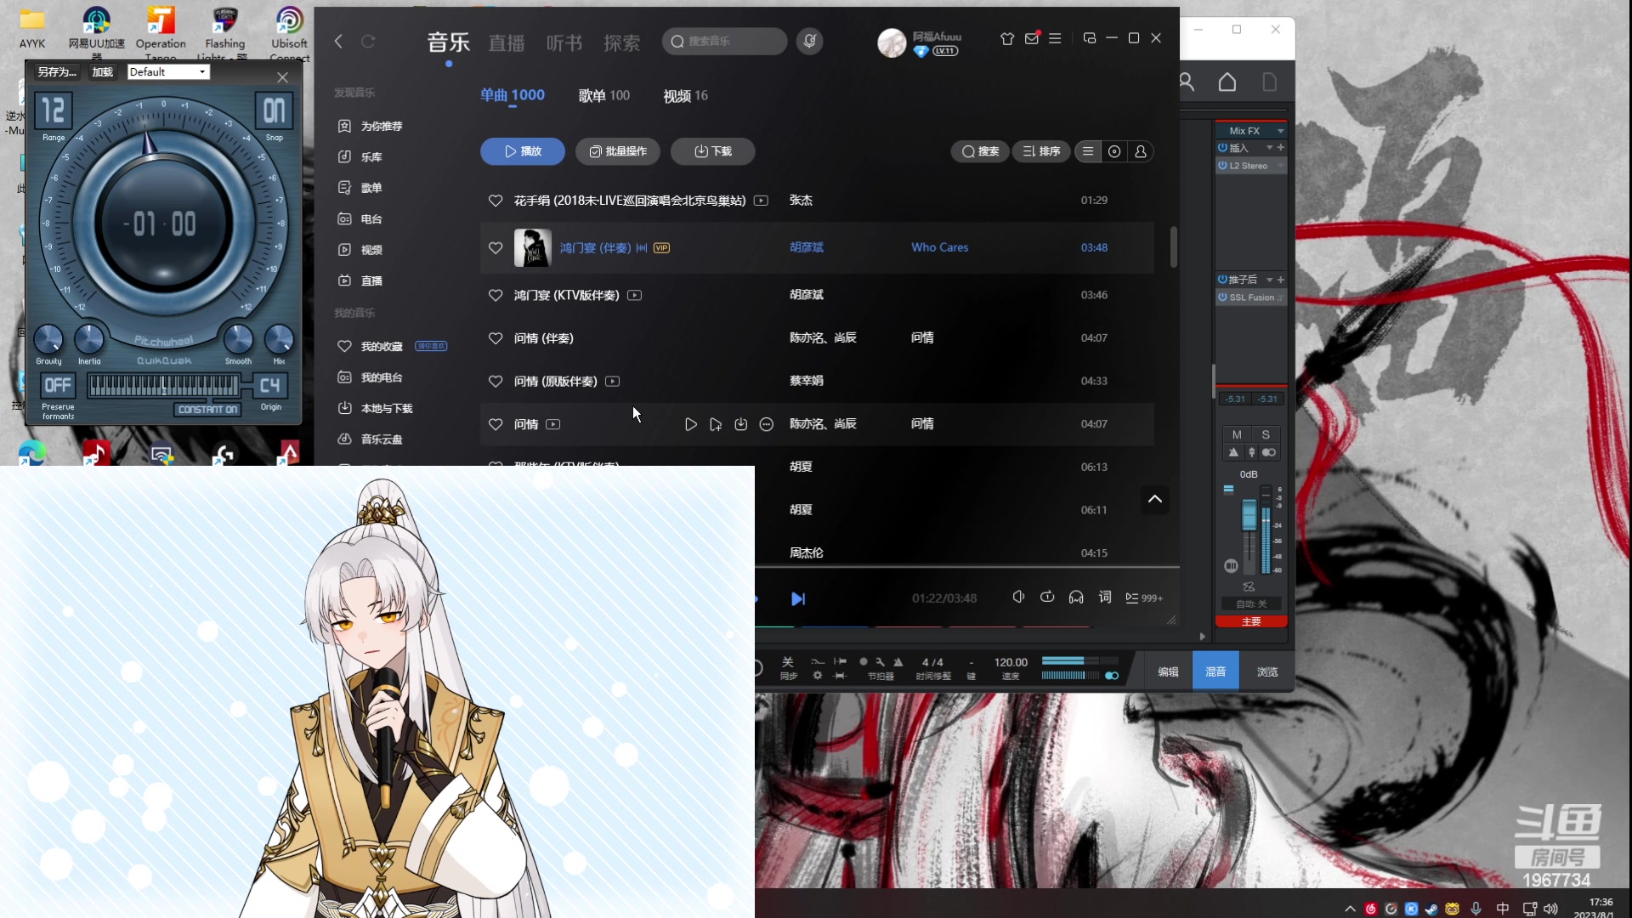1632x918 pixels.
Task: Toggle Snap ON in Pitchwheel plugin
Action: coord(274,110)
